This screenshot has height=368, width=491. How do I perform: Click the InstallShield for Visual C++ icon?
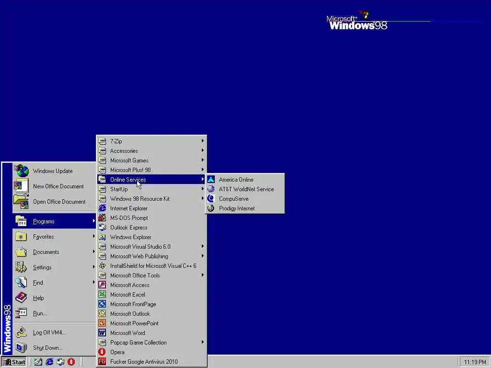102,265
